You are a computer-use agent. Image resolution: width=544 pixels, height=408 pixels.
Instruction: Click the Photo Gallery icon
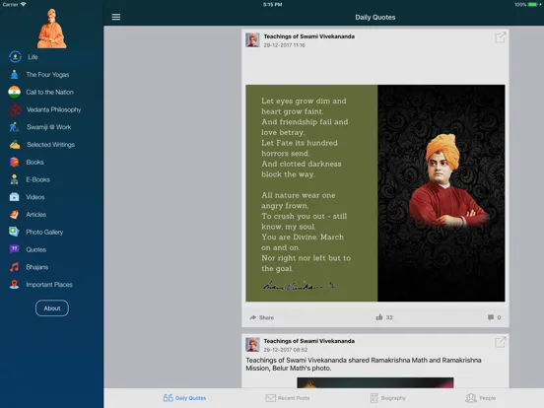click(x=14, y=232)
